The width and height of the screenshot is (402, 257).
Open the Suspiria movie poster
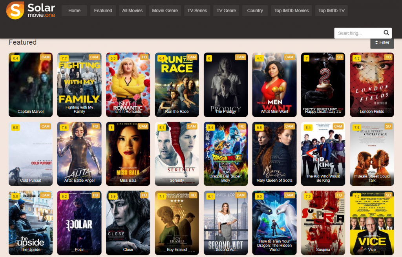[323, 223]
